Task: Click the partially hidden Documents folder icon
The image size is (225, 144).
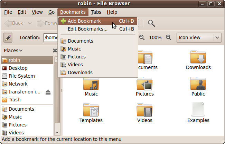Action: (145, 57)
